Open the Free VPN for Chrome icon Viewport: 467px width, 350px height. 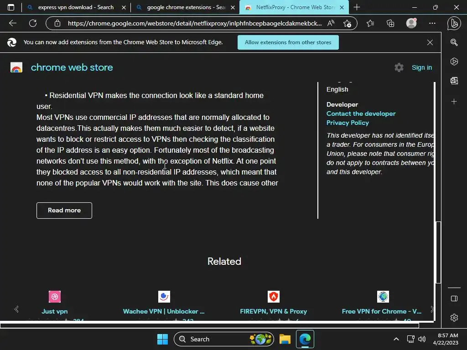coord(383,296)
